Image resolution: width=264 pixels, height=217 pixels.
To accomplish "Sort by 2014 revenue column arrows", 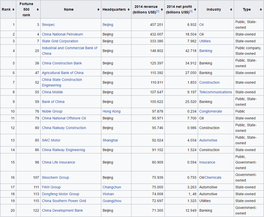I will [x=162, y=9].
